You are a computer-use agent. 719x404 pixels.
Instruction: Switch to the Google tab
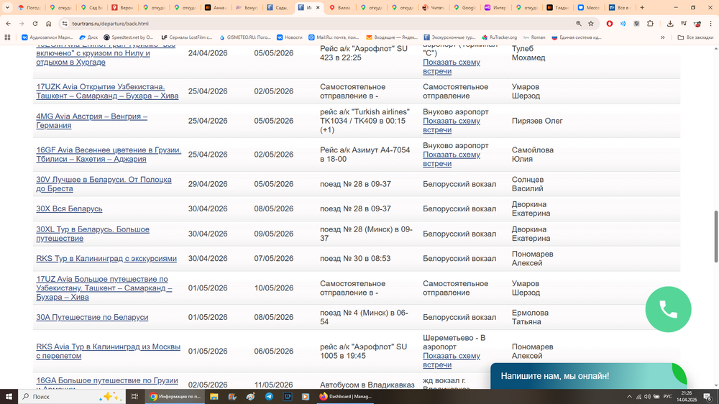click(464, 7)
